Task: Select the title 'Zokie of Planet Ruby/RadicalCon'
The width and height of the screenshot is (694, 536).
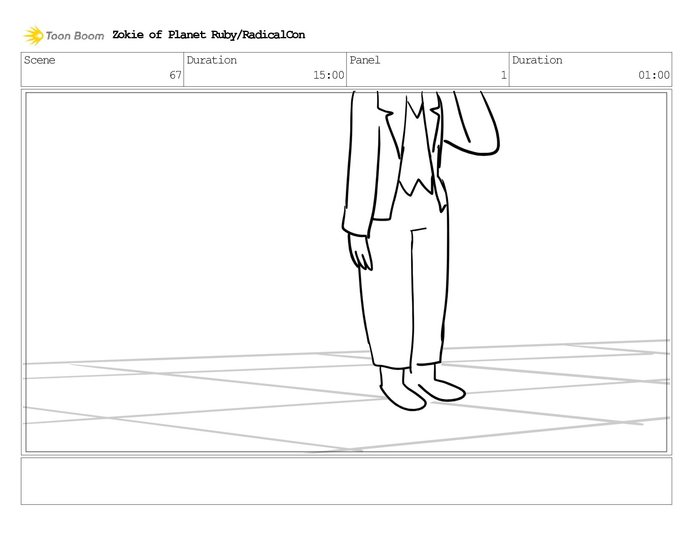Action: [209, 35]
